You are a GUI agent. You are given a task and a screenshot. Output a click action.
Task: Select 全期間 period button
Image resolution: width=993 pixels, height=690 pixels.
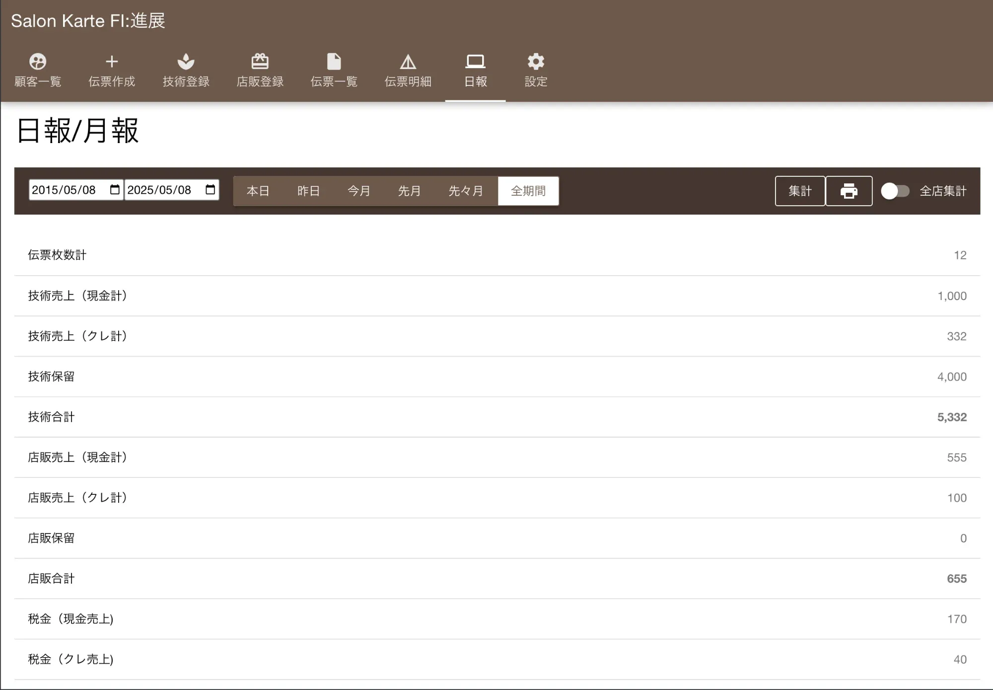pyautogui.click(x=528, y=191)
